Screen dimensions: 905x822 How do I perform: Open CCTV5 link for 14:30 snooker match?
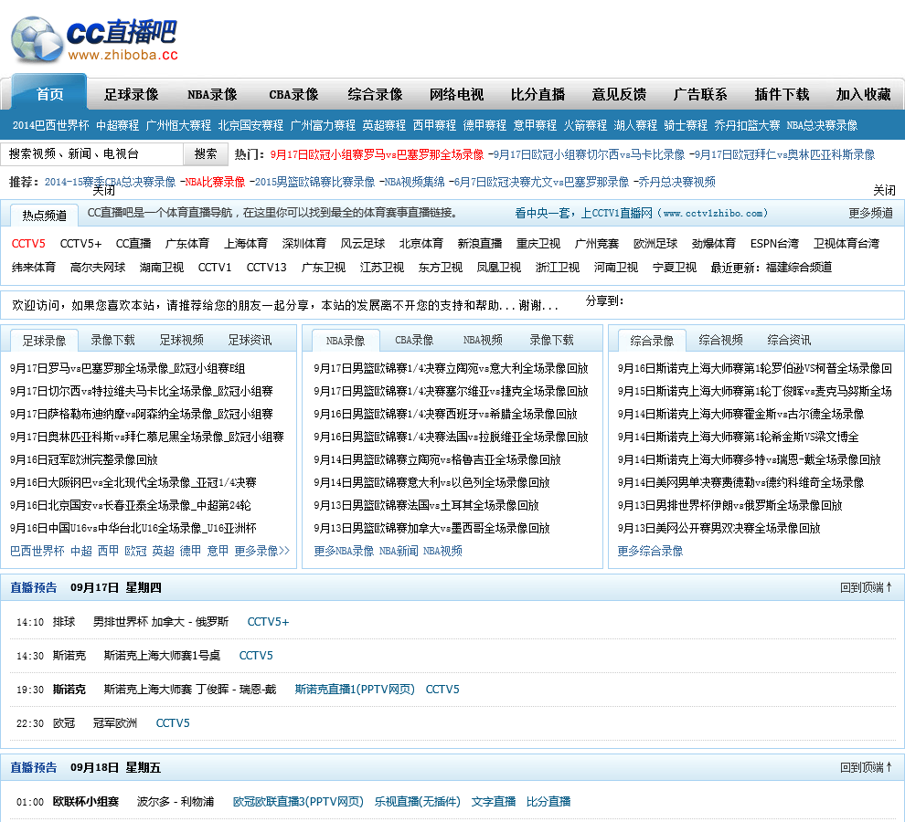point(256,655)
